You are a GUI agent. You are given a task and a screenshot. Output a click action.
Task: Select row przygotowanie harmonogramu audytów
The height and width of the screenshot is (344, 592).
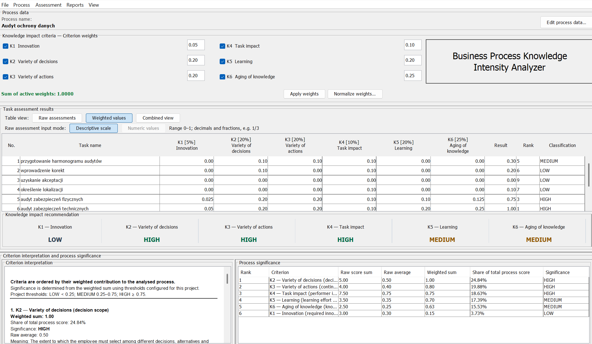[293, 161]
